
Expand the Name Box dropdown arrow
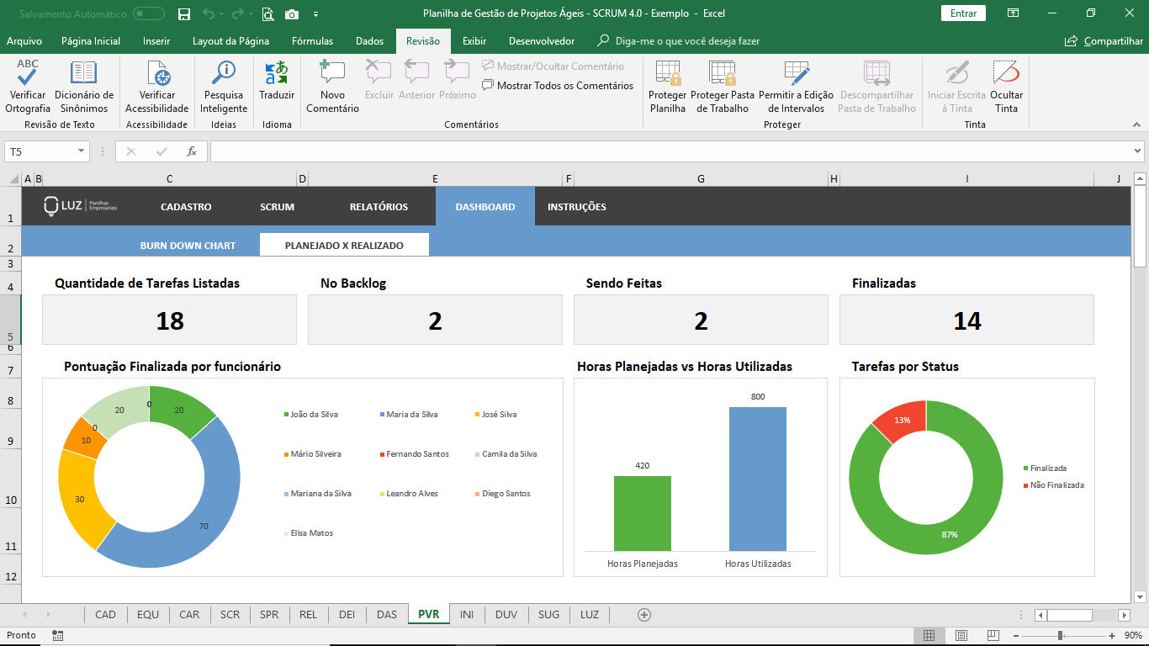pos(82,151)
